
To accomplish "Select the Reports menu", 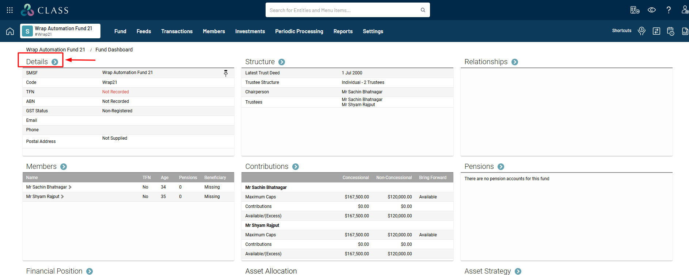I will click(x=343, y=31).
